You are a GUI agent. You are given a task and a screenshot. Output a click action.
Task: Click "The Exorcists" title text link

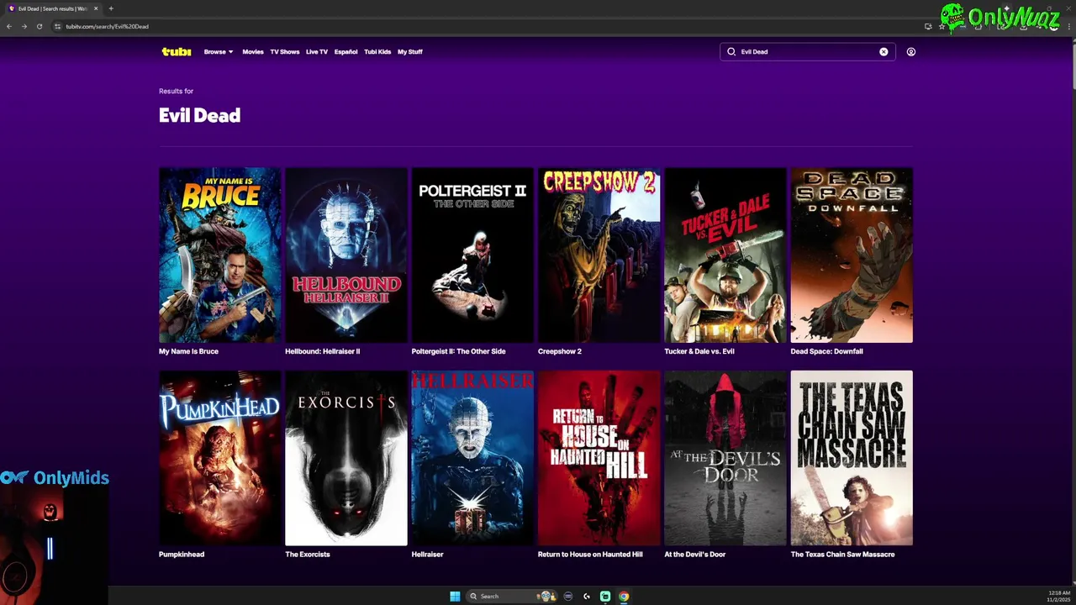[308, 555]
